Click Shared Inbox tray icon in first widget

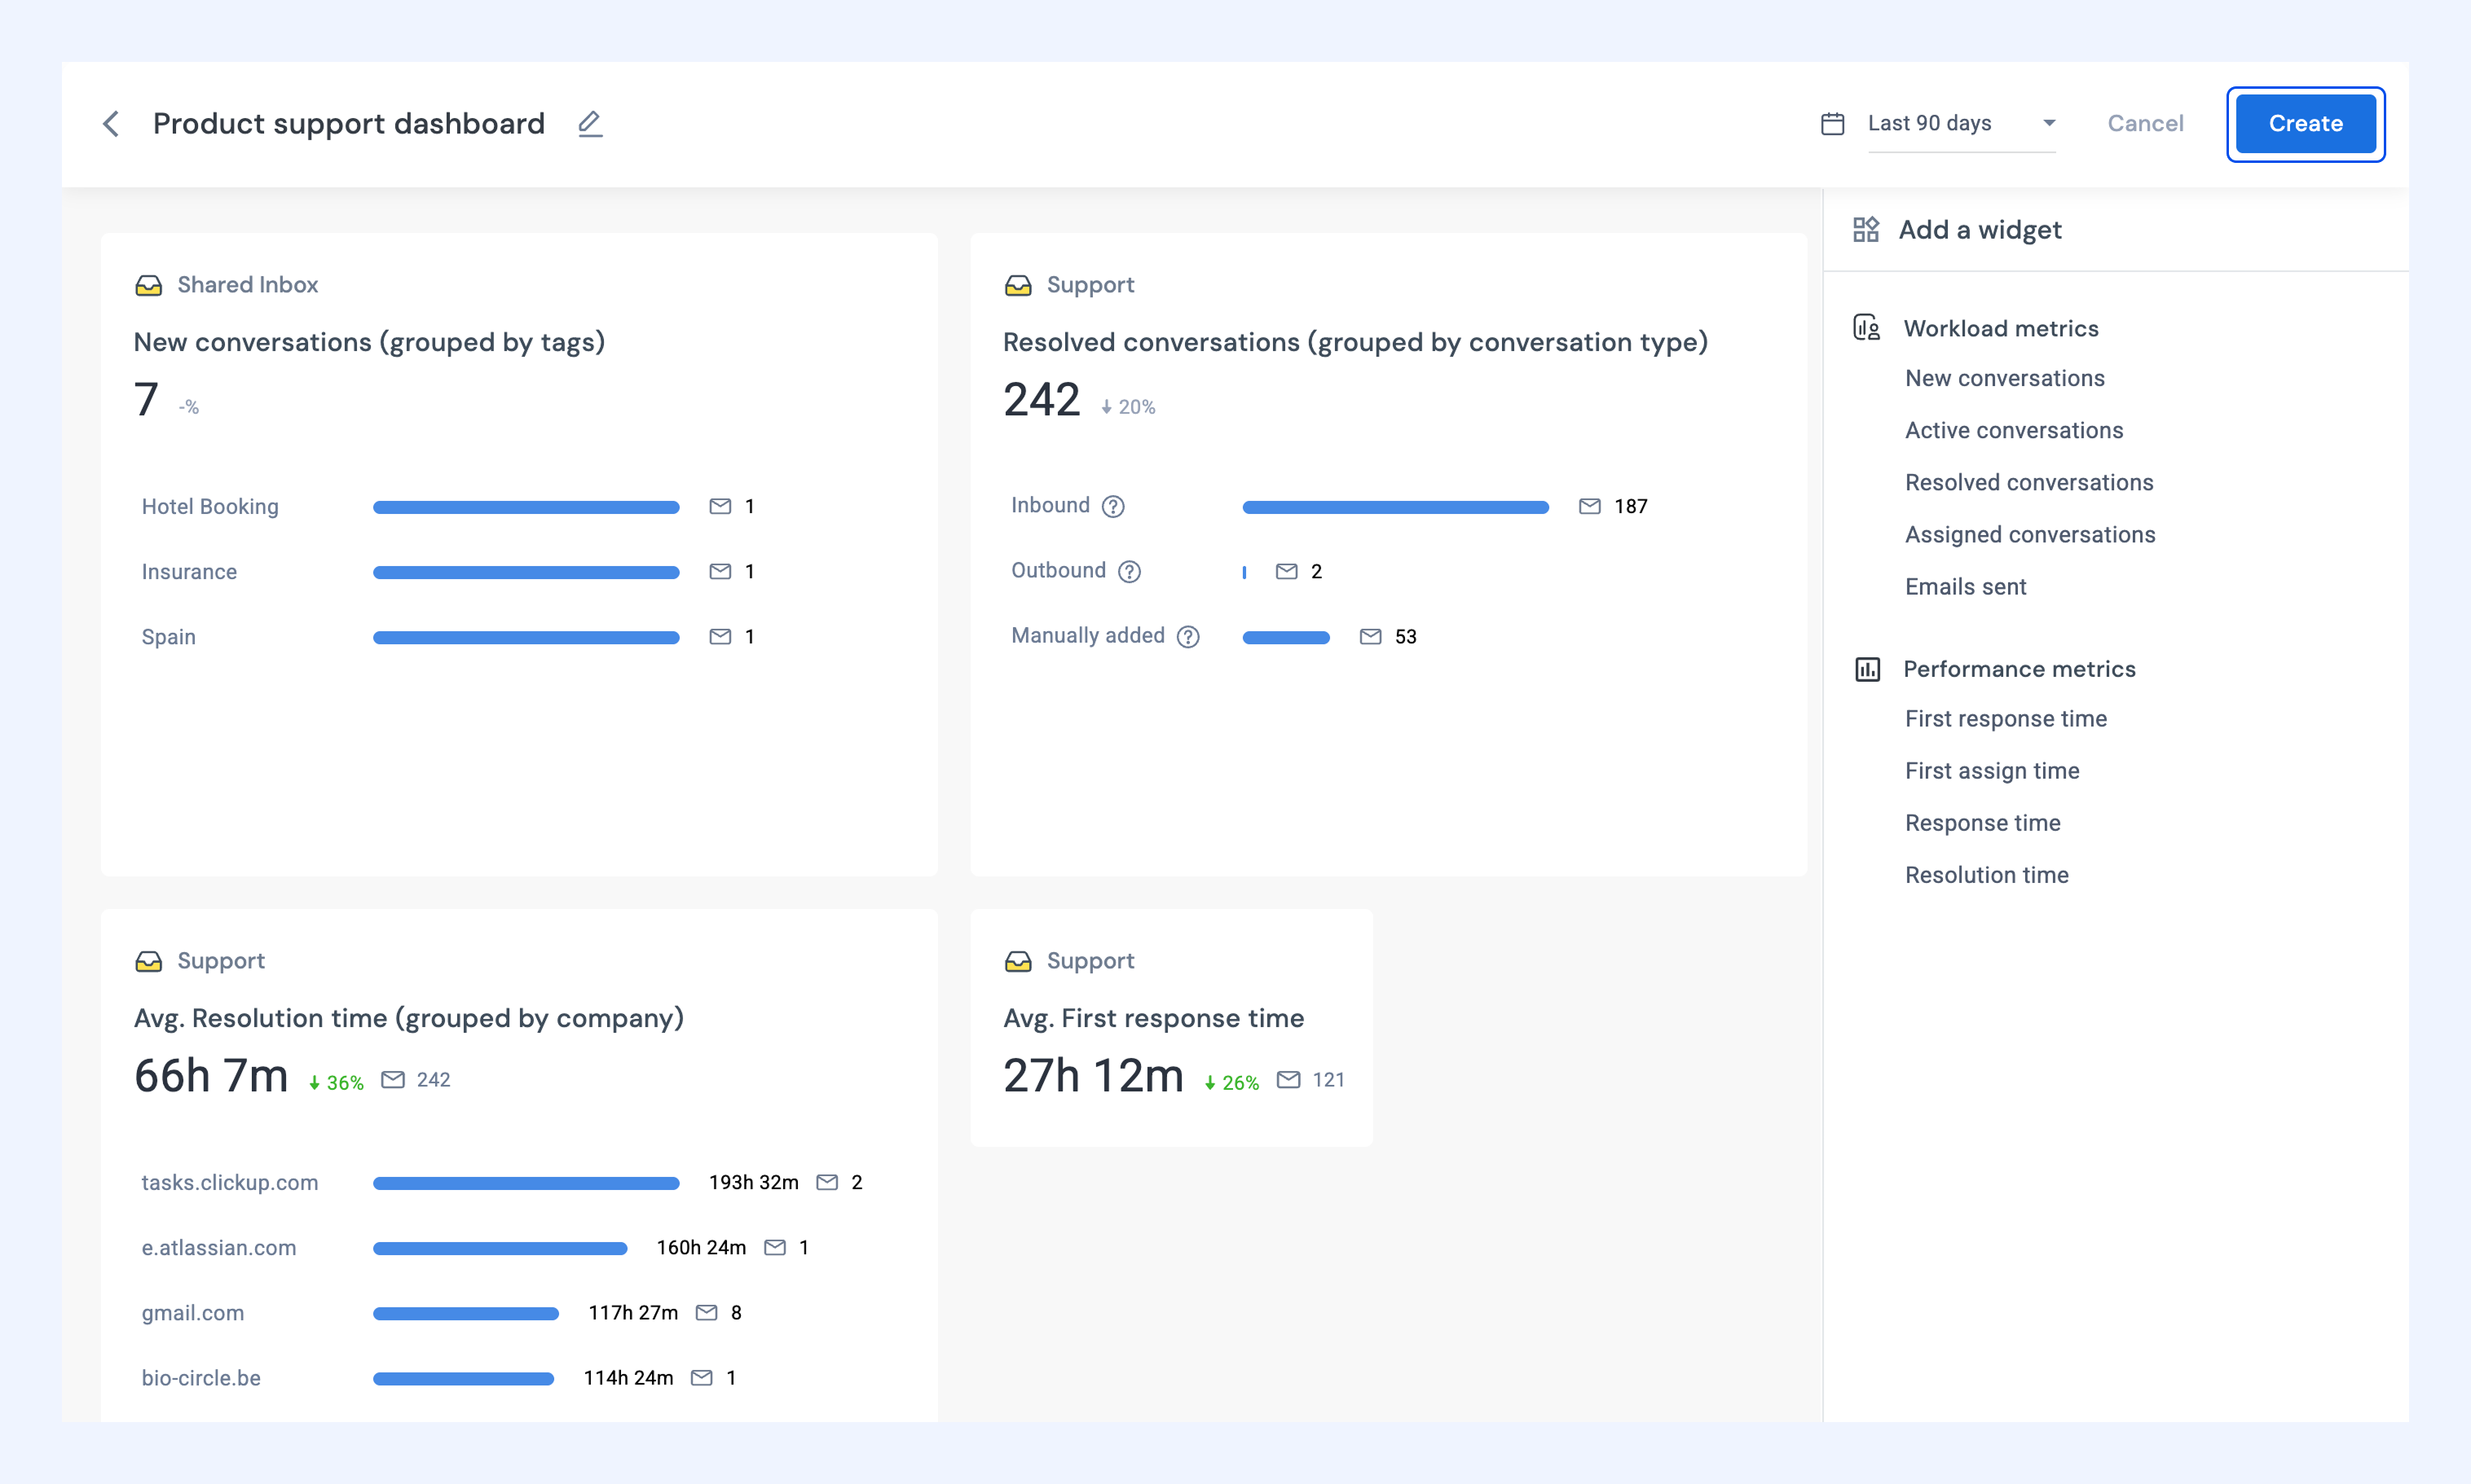click(x=148, y=286)
